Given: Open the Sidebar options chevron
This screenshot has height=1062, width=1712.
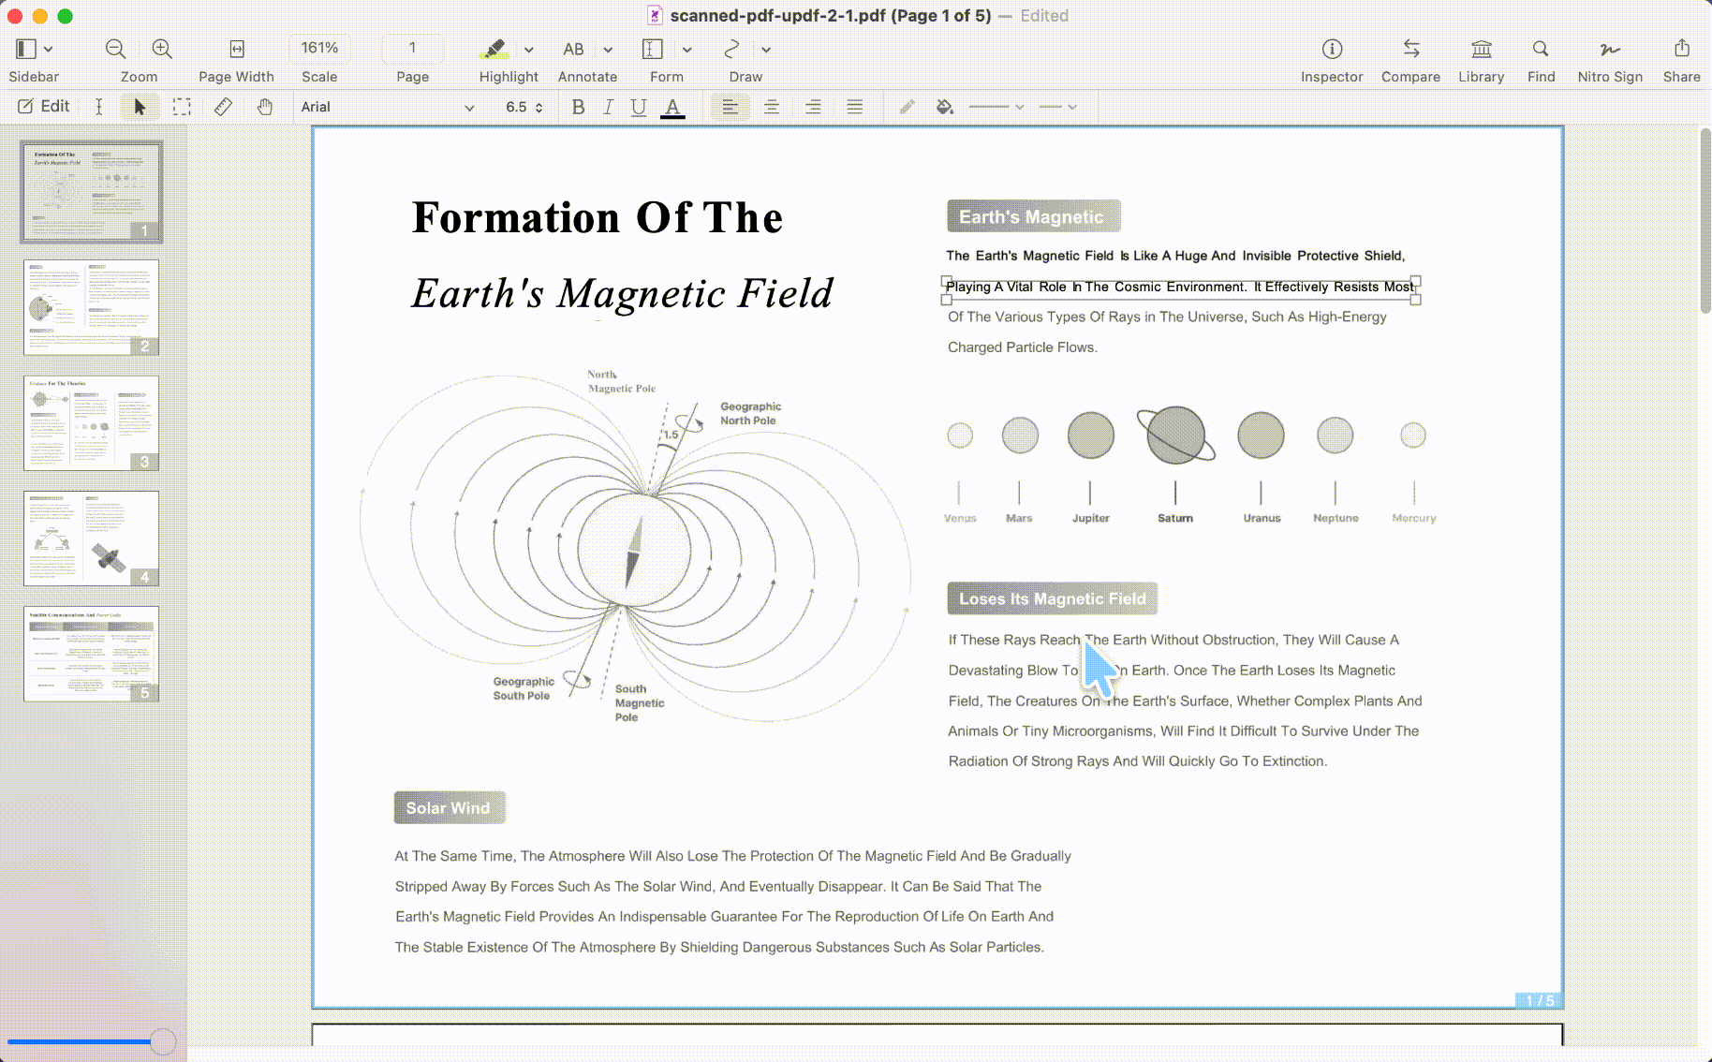Looking at the screenshot, I should [49, 49].
